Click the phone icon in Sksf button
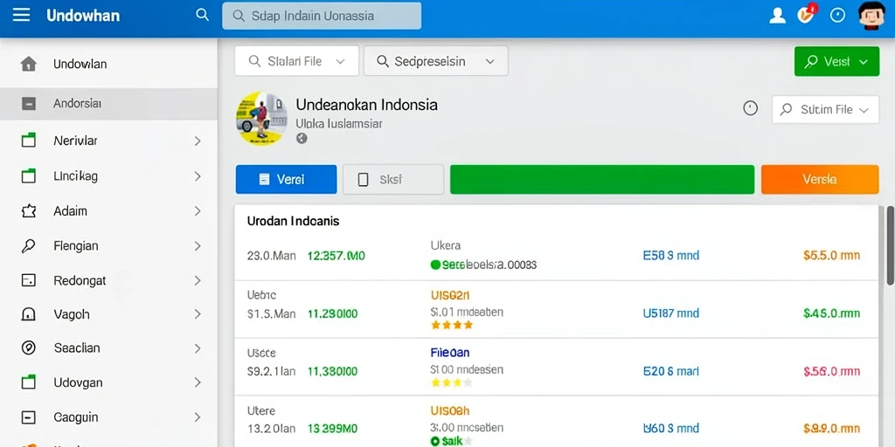Screen dimensions: 895x447 (363, 180)
